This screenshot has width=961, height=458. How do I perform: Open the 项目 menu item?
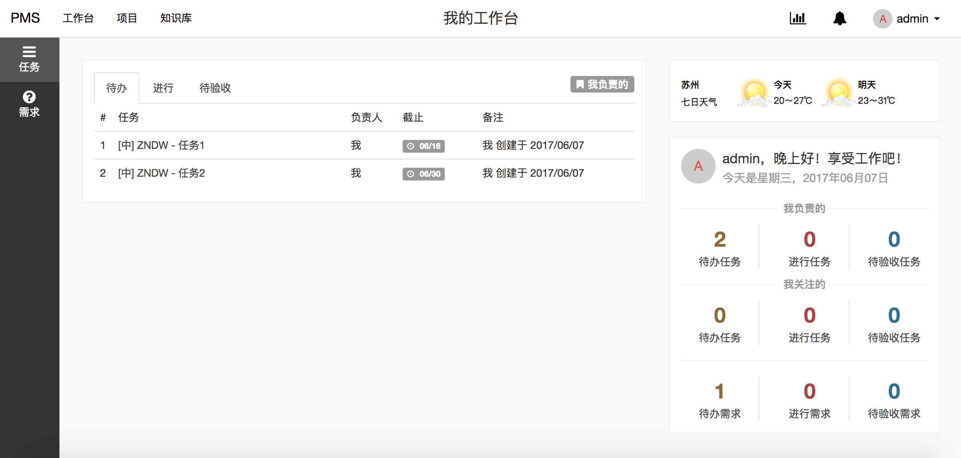pyautogui.click(x=127, y=18)
